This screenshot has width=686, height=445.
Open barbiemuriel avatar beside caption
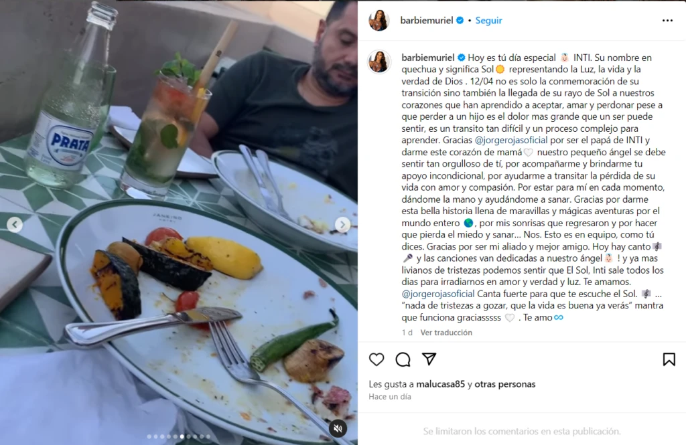pyautogui.click(x=379, y=61)
